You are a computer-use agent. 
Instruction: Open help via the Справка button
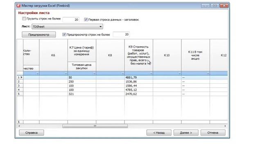tap(32, 133)
